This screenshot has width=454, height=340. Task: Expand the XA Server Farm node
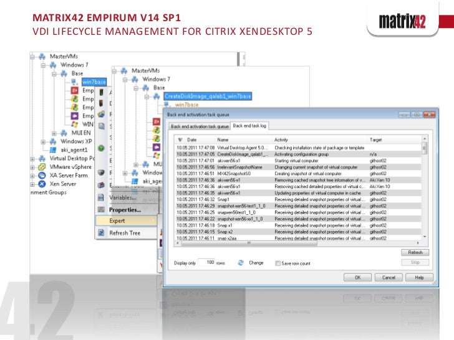click(32, 176)
